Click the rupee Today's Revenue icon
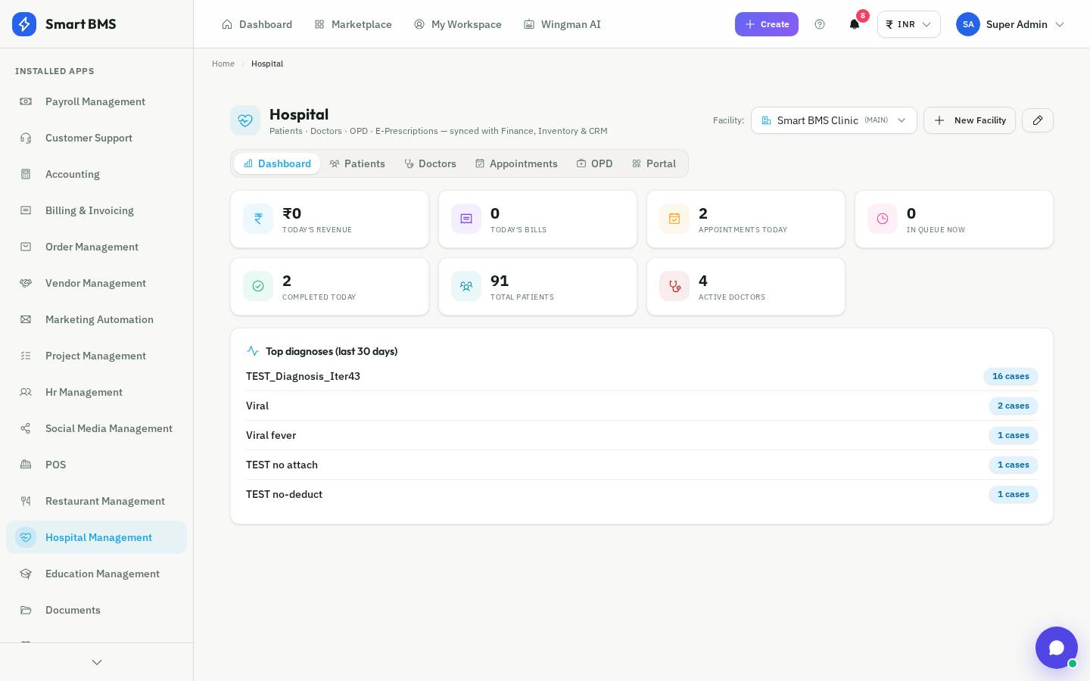Viewport: 1090px width, 681px height. pyautogui.click(x=258, y=219)
